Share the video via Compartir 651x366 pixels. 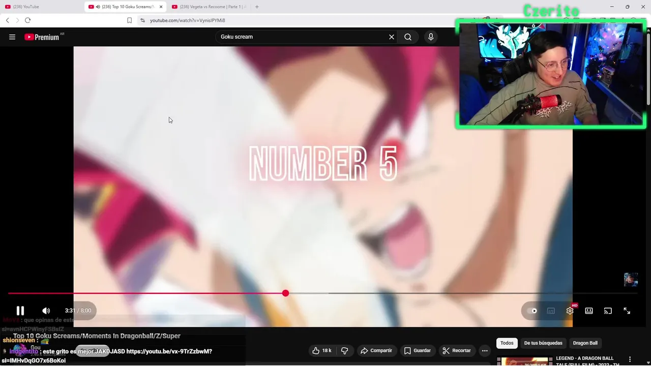(376, 351)
